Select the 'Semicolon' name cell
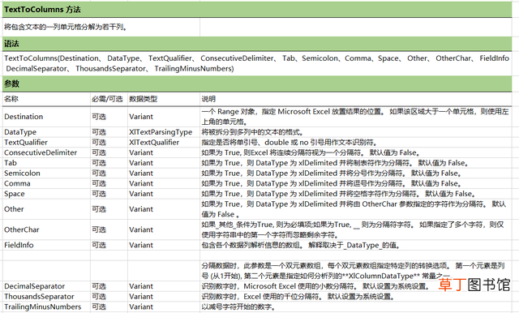This screenshot has height=313, width=519. 46,173
